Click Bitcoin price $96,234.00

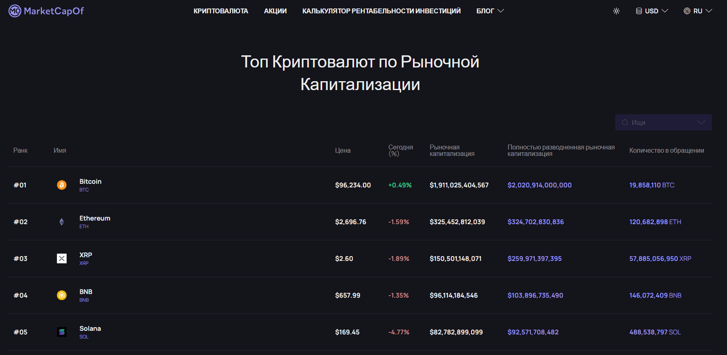tap(353, 185)
